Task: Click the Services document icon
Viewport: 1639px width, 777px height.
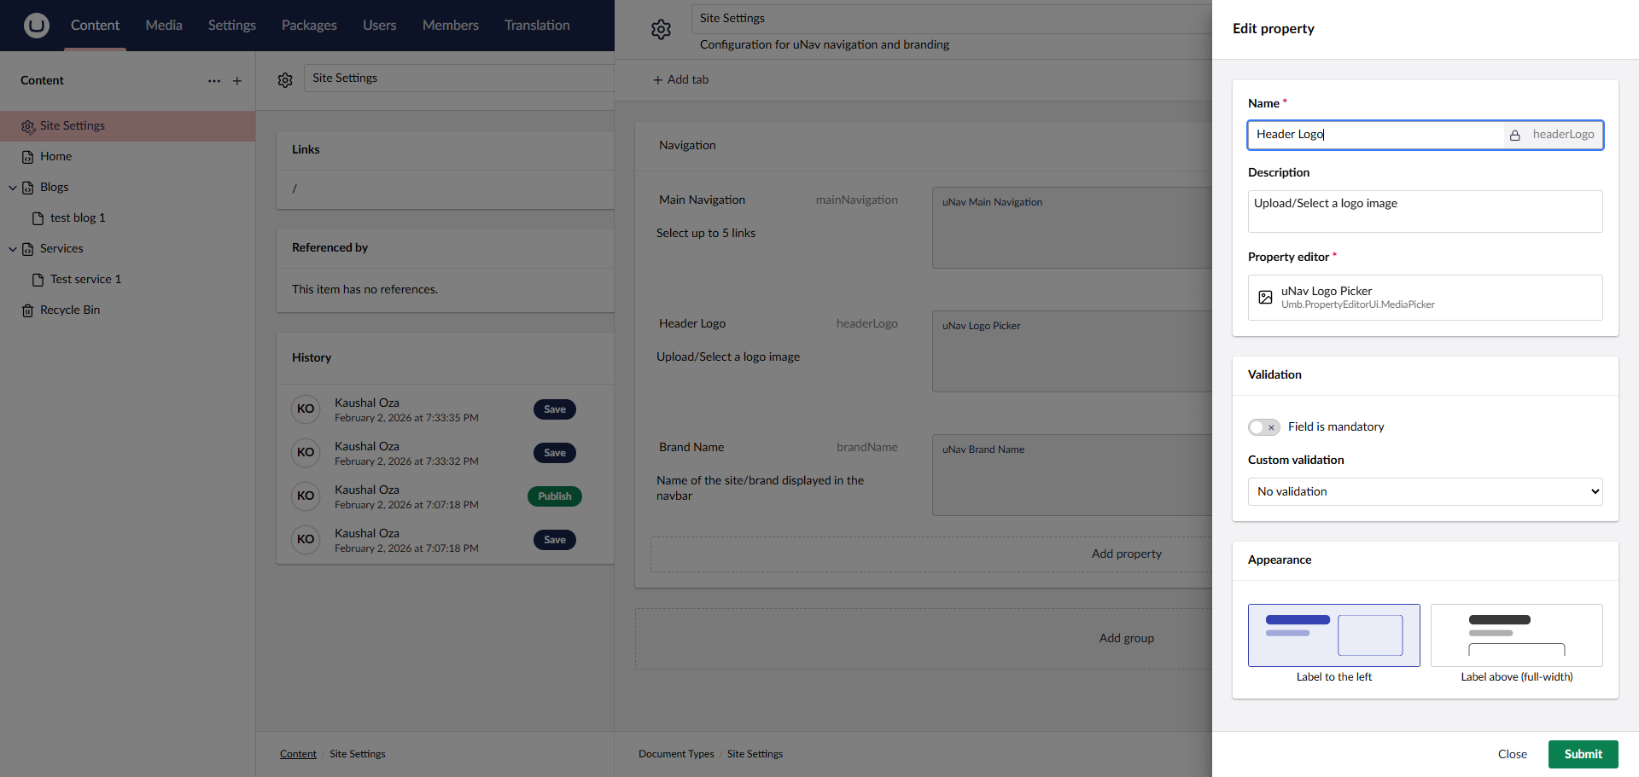Action: 28,249
